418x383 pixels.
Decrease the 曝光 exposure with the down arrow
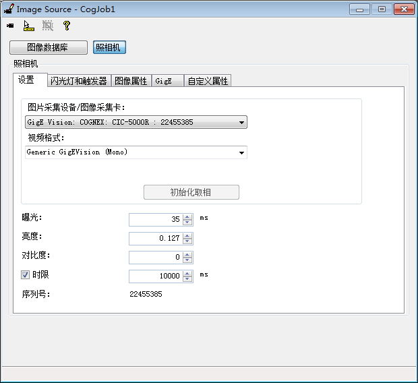pyautogui.click(x=187, y=223)
